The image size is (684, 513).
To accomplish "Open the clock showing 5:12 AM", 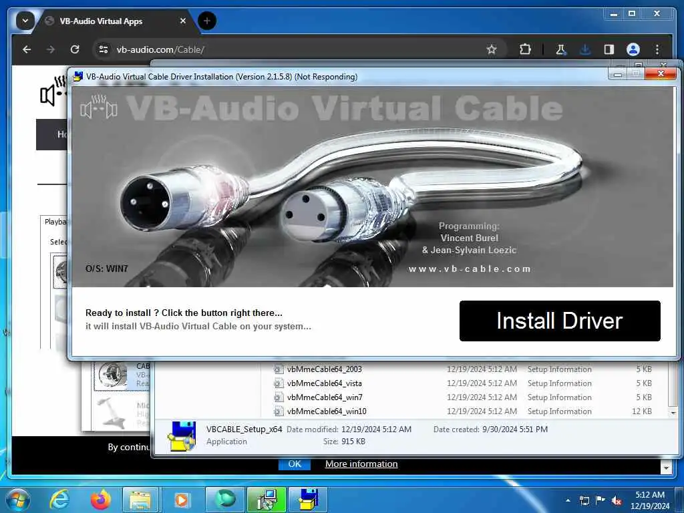I will pyautogui.click(x=650, y=500).
